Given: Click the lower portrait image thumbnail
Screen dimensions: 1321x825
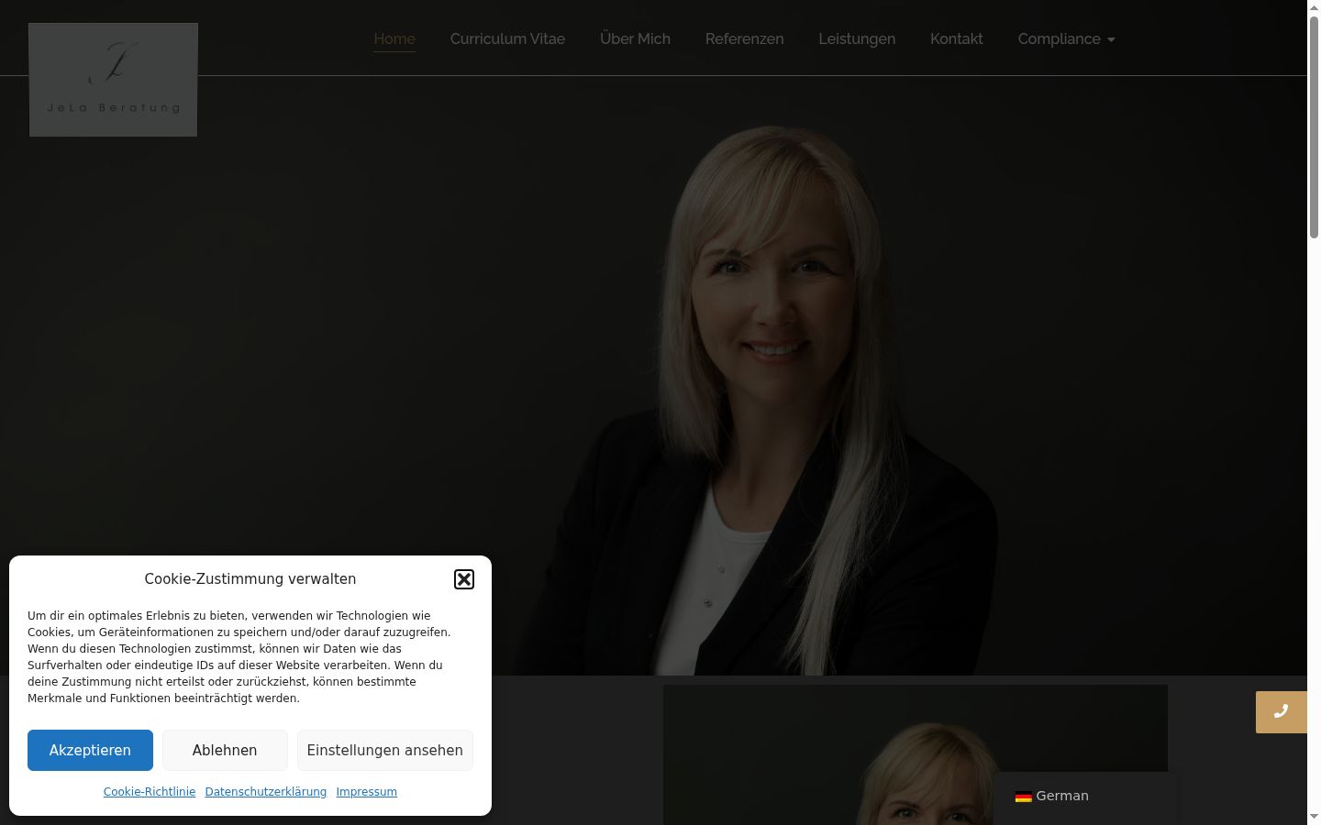Looking at the screenshot, I should coord(916,754).
